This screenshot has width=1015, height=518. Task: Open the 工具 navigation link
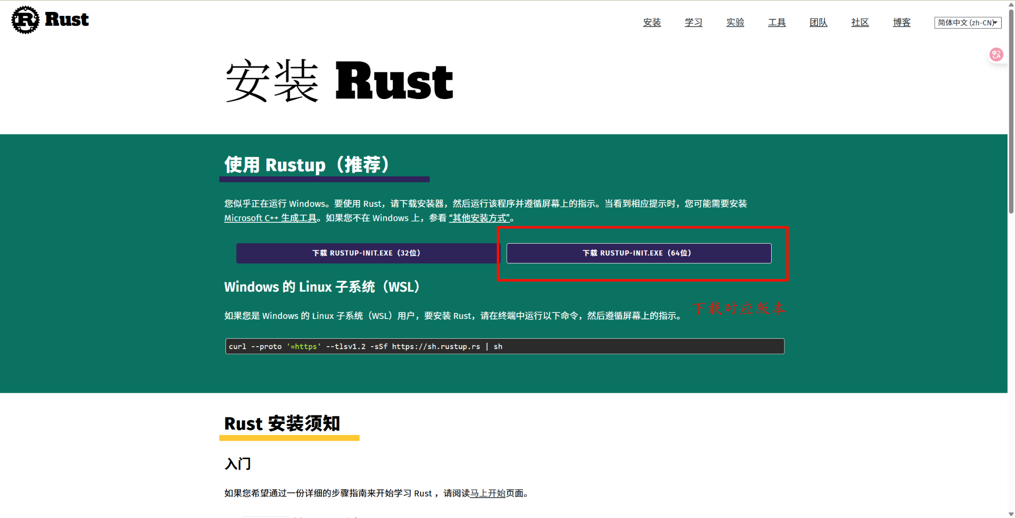(x=777, y=22)
